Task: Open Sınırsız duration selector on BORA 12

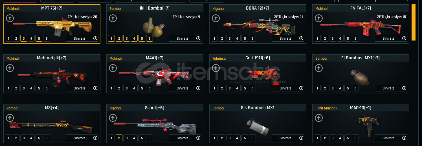Action: [x=288, y=38]
